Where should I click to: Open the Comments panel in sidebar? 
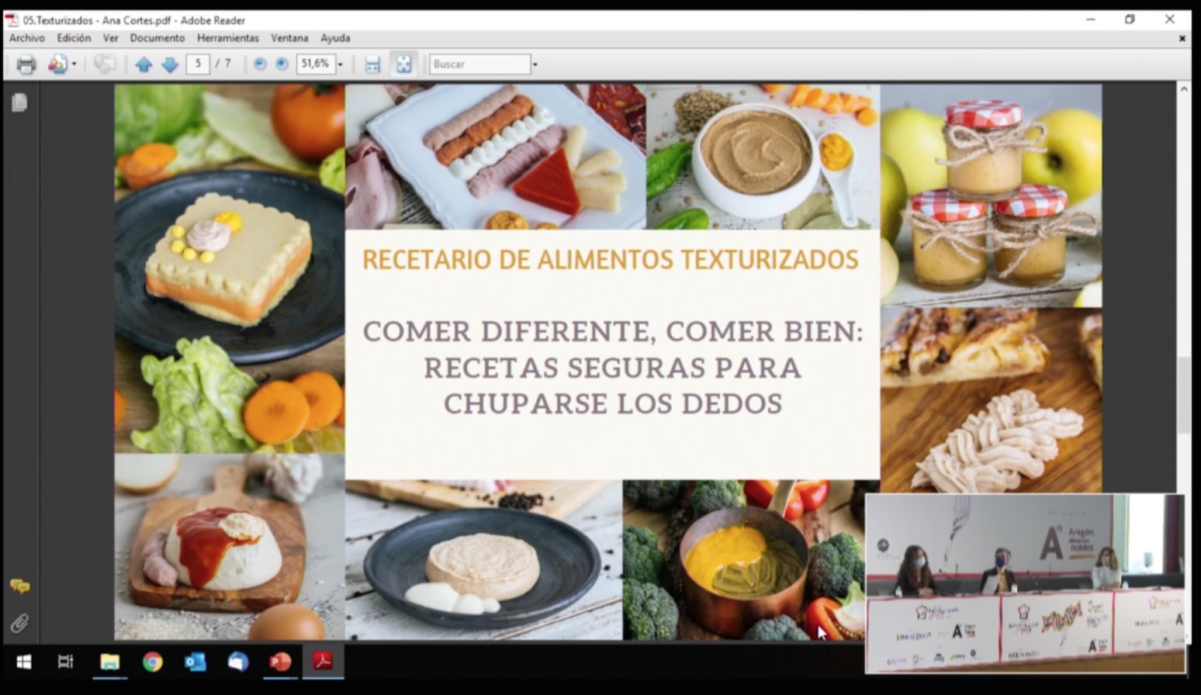(19, 586)
